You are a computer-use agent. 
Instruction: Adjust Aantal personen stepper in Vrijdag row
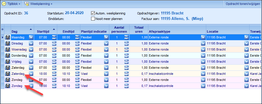point(126,62)
